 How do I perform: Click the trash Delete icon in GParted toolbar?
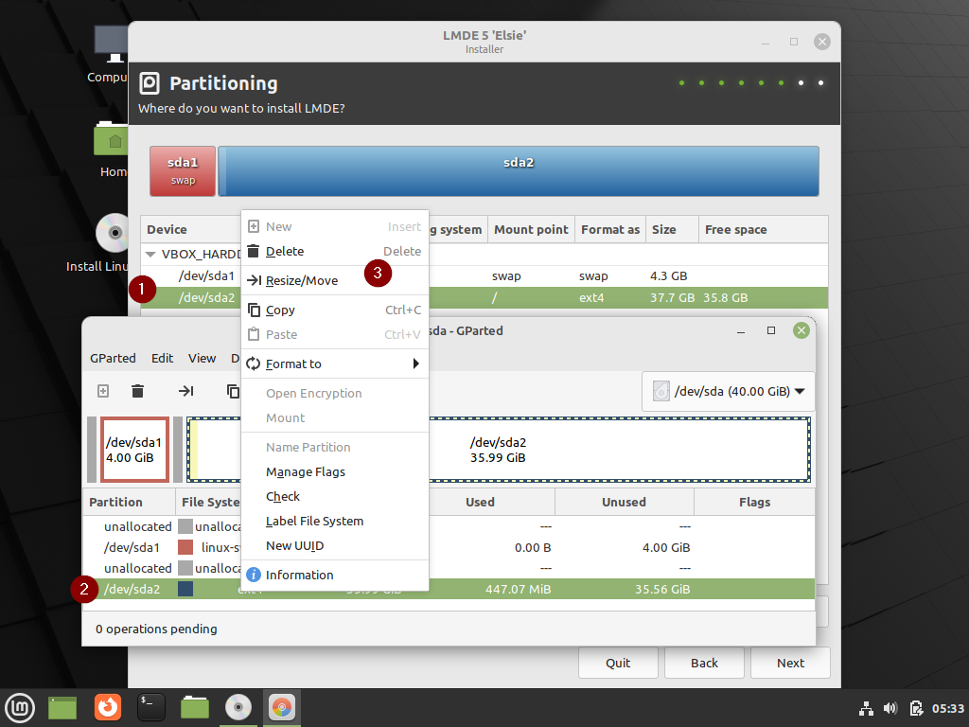[x=138, y=391]
